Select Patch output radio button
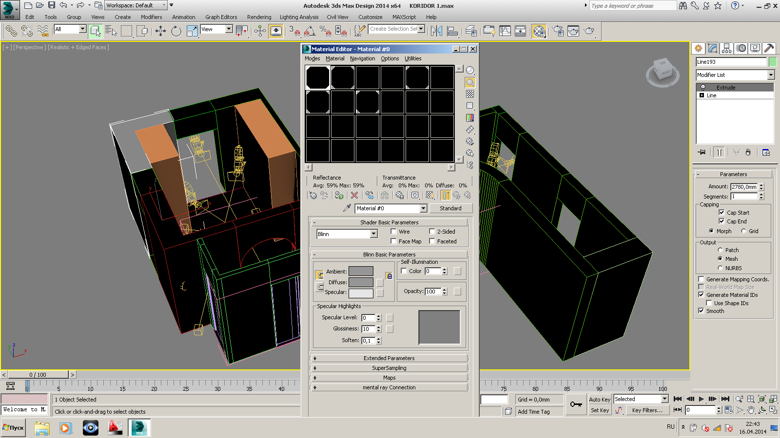Image resolution: width=780 pixels, height=438 pixels. 720,250
